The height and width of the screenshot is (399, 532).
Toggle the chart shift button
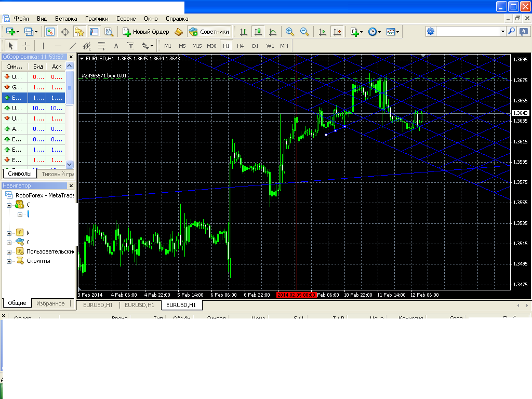338,32
